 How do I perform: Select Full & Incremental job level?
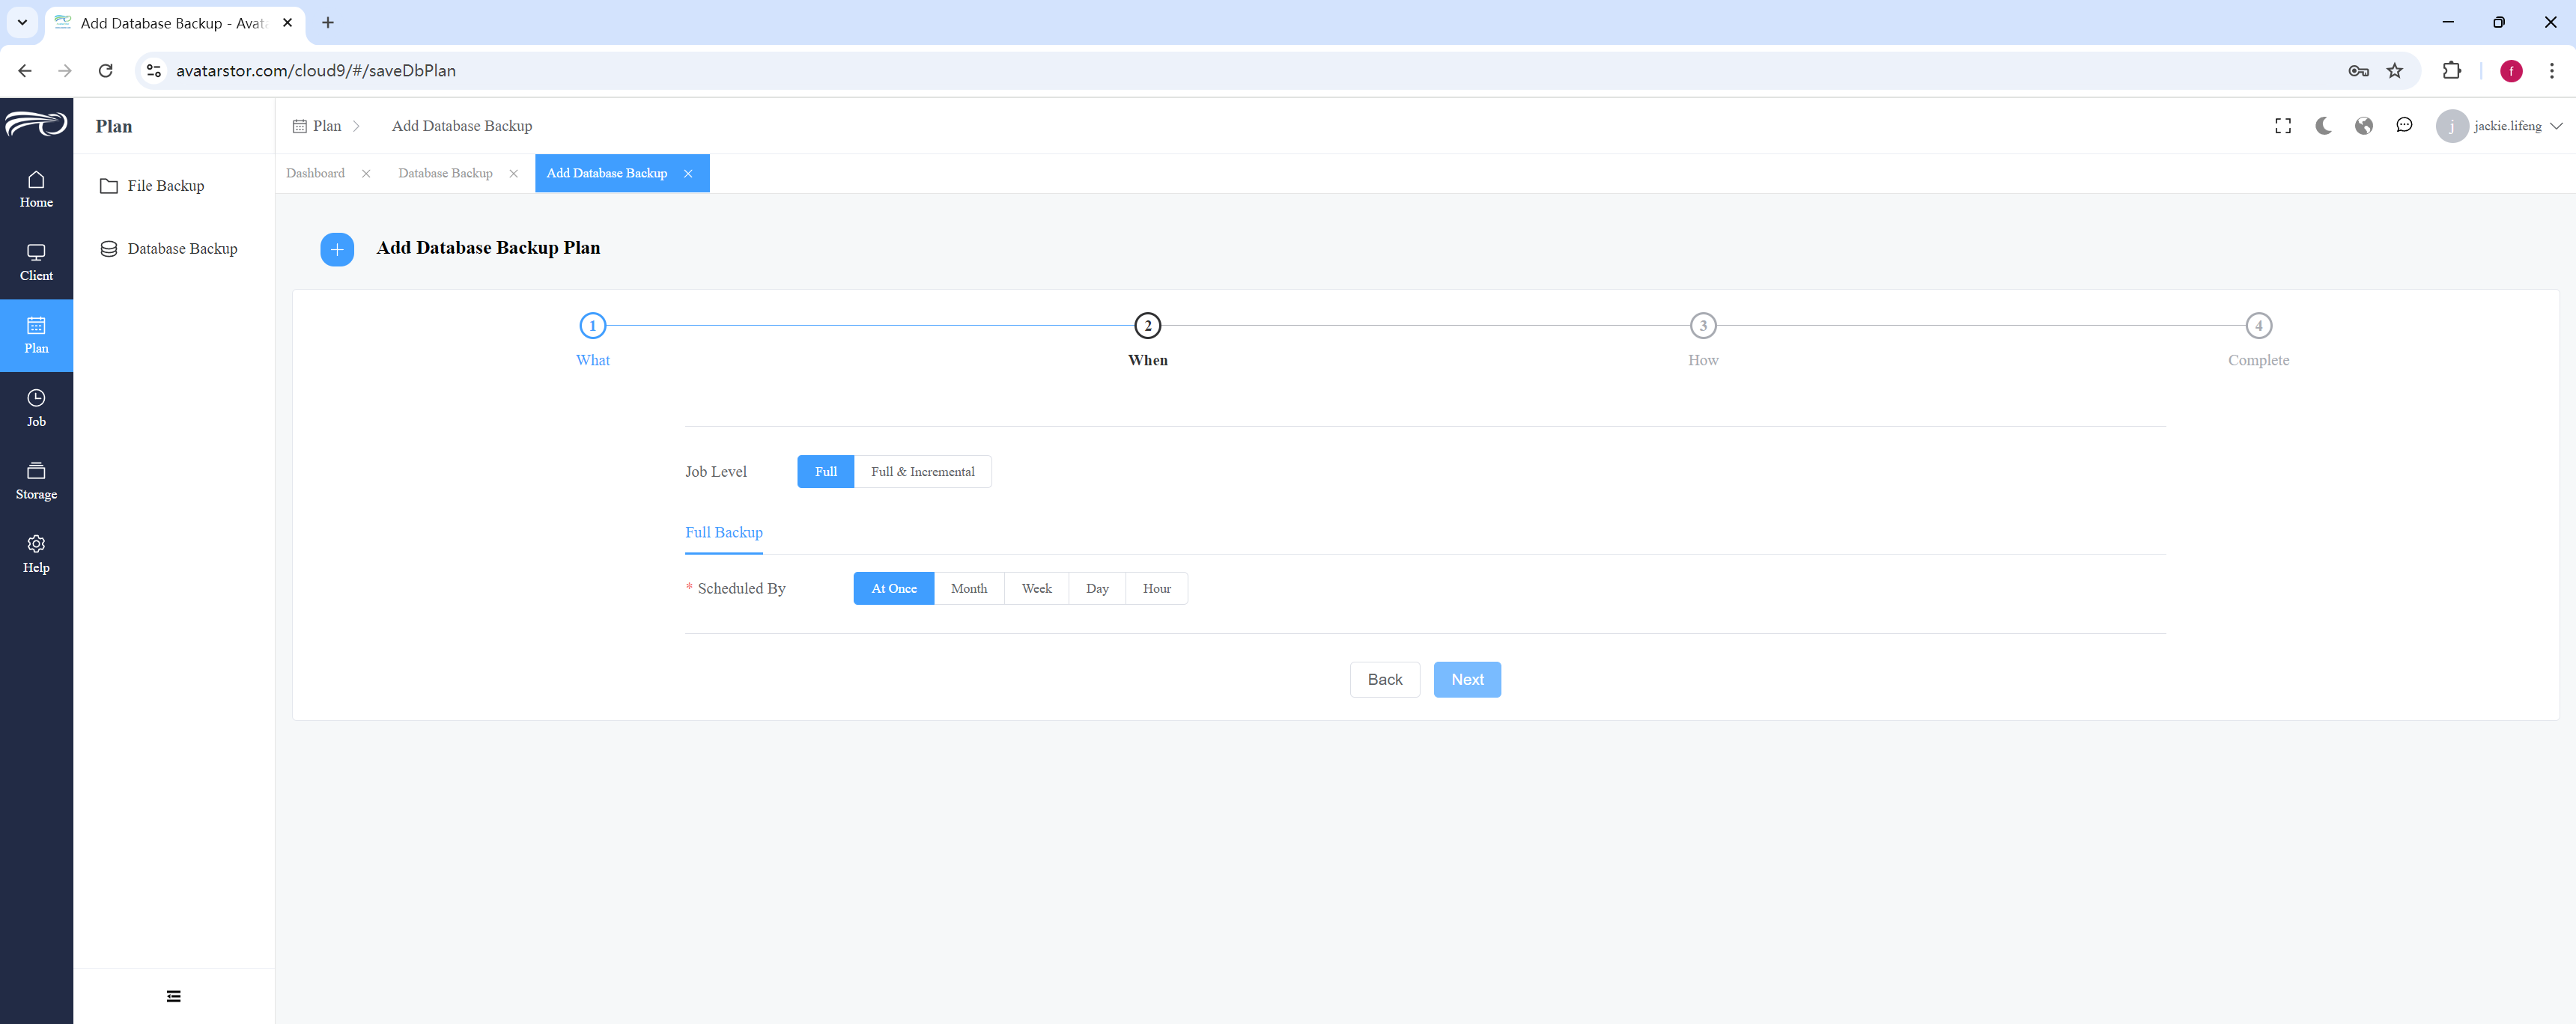coord(922,472)
